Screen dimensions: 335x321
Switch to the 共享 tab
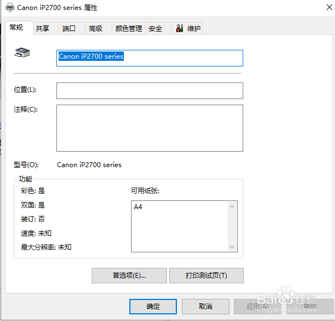coord(46,28)
